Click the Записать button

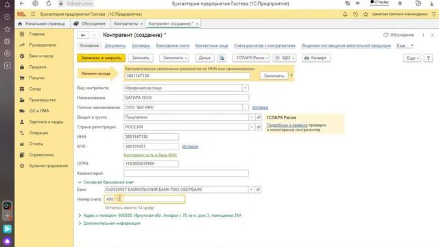click(x=141, y=58)
